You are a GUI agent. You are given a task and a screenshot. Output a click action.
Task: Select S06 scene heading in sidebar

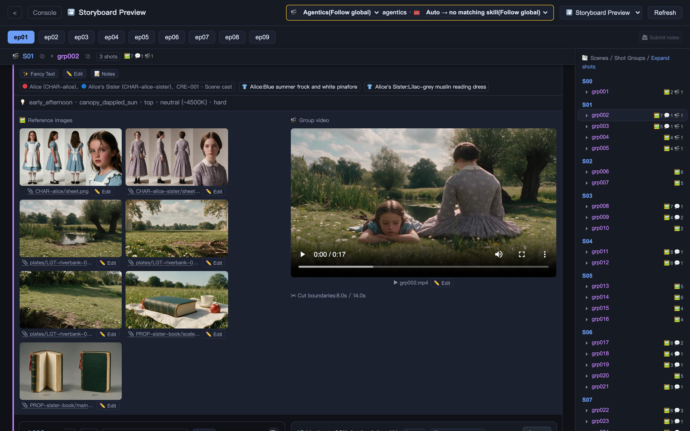pyautogui.click(x=587, y=332)
